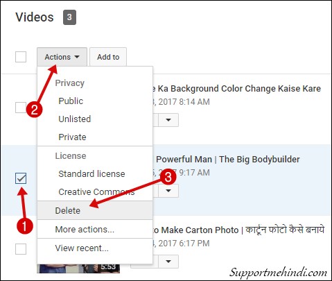
Task: Toggle the select-all videos checkbox
Action: click(21, 57)
